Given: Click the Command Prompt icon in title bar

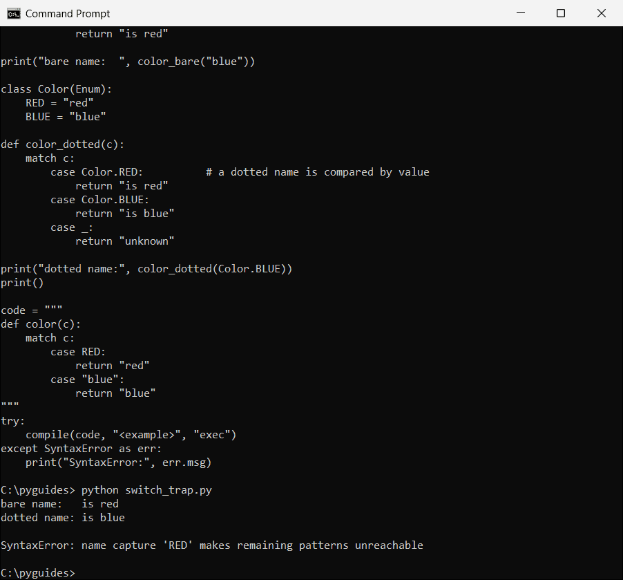Looking at the screenshot, I should [14, 14].
